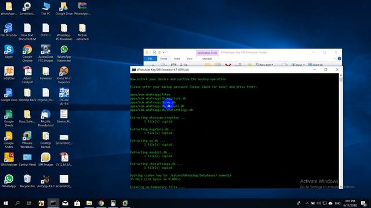
Task: Open the Mobile extracted folder
Action: [82, 32]
